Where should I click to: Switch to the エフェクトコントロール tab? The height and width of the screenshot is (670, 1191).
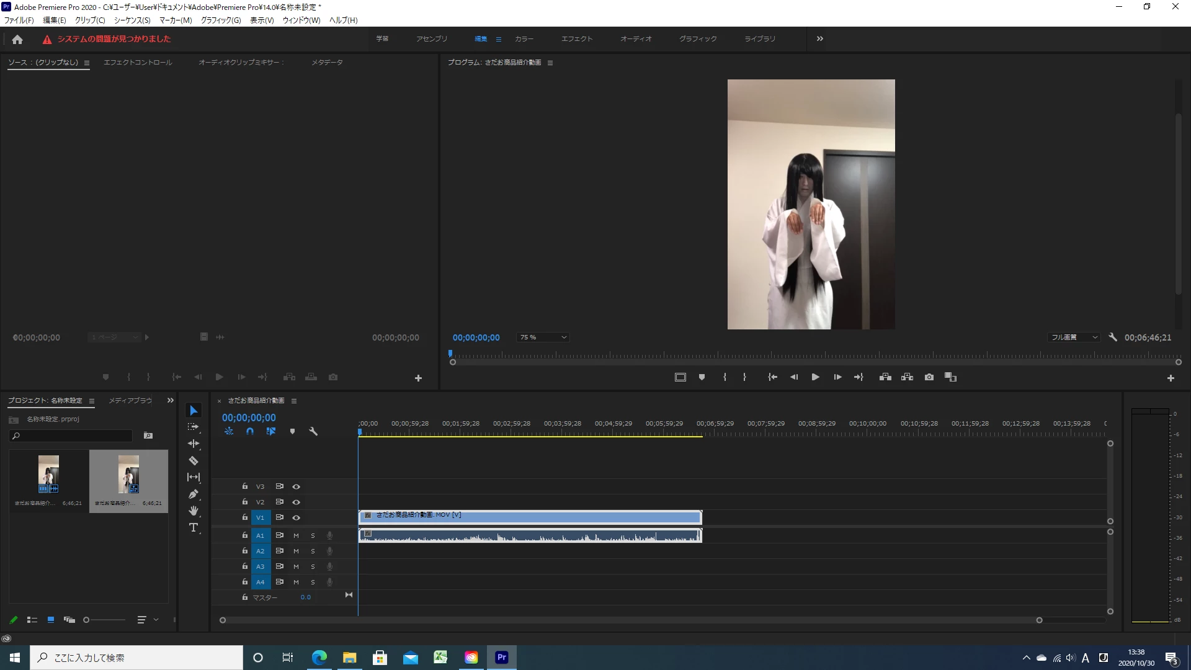pos(138,63)
